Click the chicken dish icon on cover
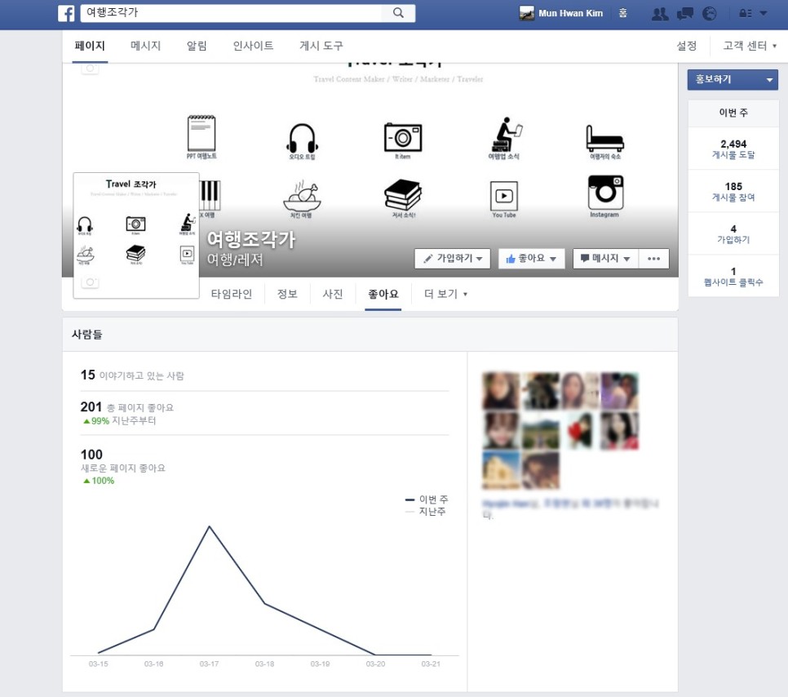The width and height of the screenshot is (788, 697). 302,196
